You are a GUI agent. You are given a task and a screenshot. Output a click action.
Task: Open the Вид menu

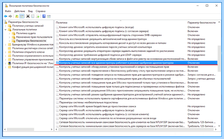(x=30, y=11)
